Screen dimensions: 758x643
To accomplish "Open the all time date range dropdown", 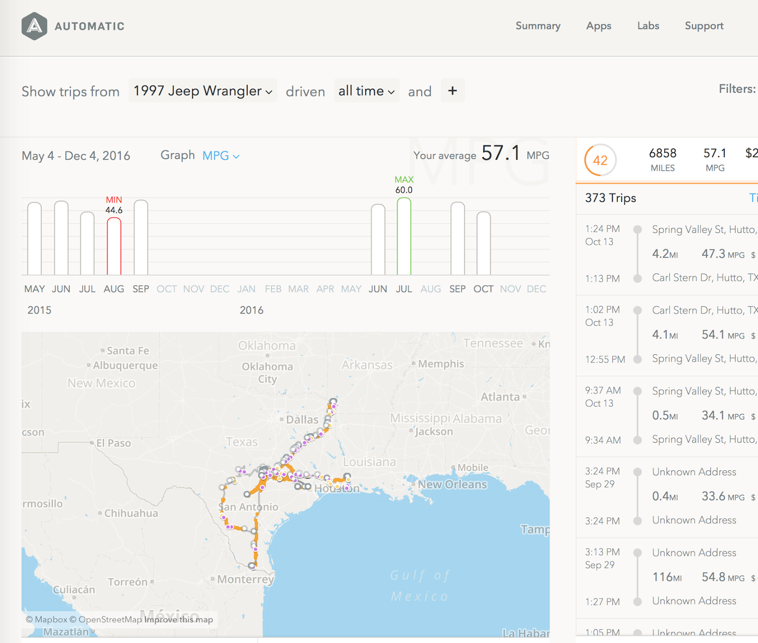I will (x=367, y=90).
